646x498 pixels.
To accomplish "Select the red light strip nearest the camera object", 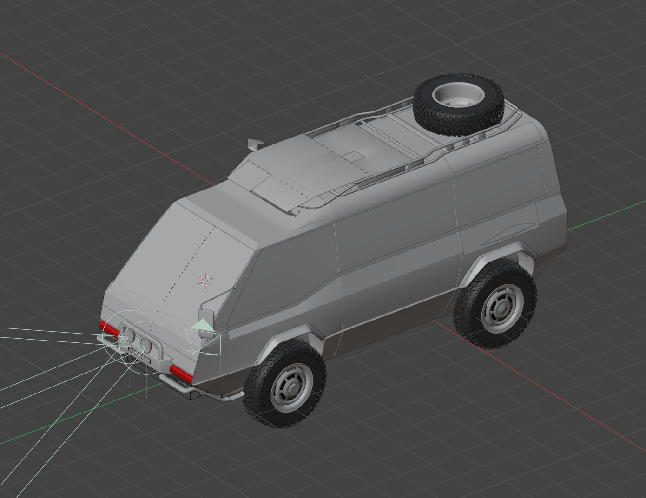I will pyautogui.click(x=181, y=374).
